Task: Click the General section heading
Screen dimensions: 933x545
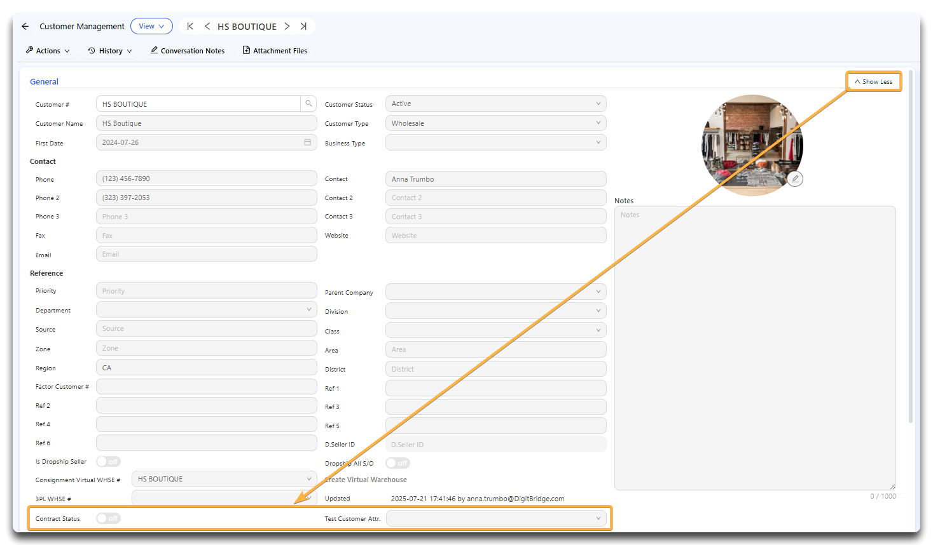Action: (44, 81)
